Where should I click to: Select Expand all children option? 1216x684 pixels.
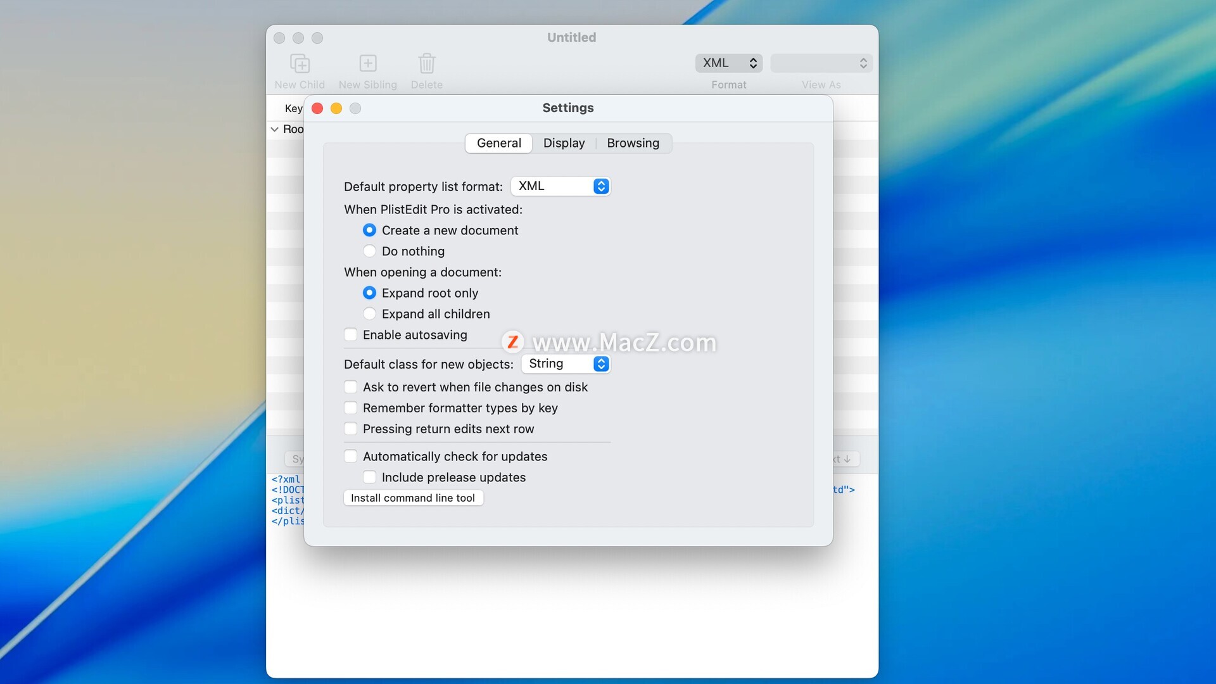point(369,313)
